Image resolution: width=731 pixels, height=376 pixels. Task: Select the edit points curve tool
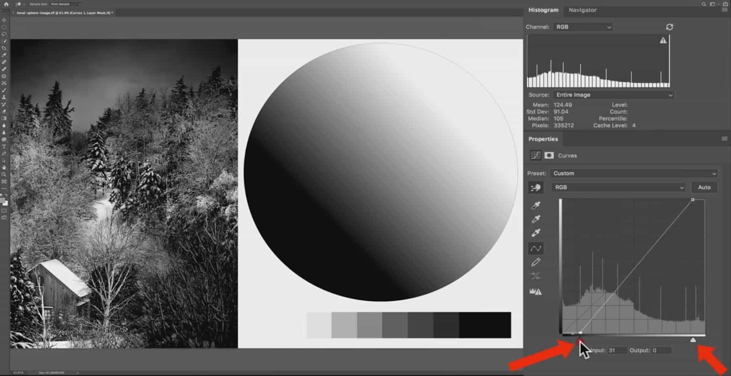536,248
